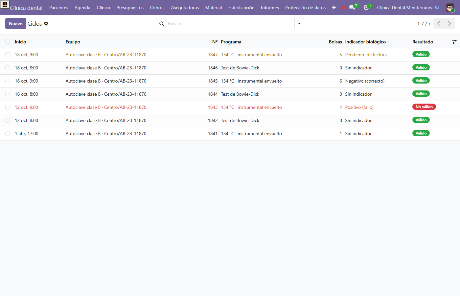Open Protección de datos menu
The height and width of the screenshot is (296, 460).
point(305,8)
